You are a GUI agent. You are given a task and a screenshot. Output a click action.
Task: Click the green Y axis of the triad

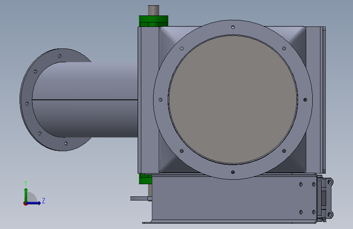(26, 195)
